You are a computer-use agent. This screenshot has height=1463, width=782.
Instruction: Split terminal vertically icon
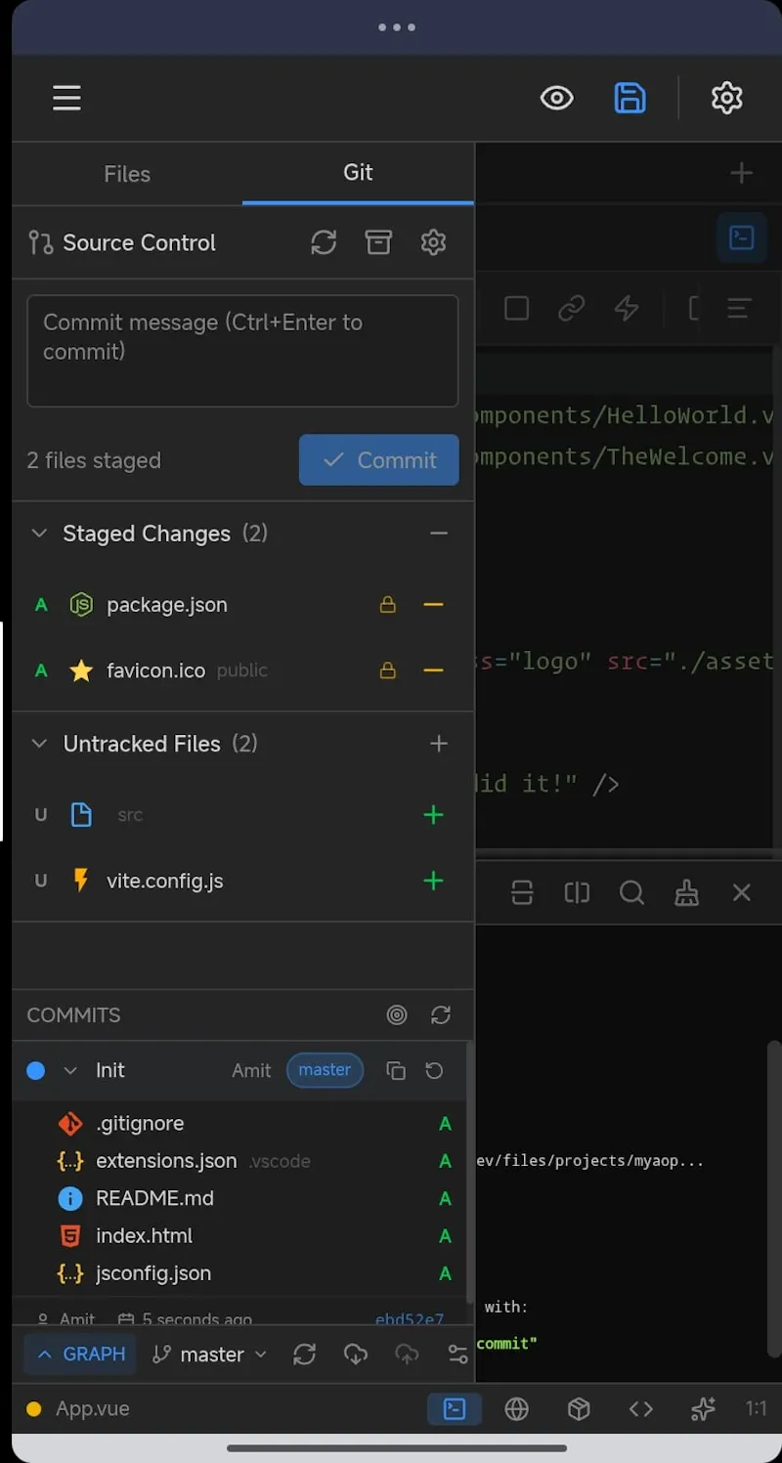tap(577, 892)
